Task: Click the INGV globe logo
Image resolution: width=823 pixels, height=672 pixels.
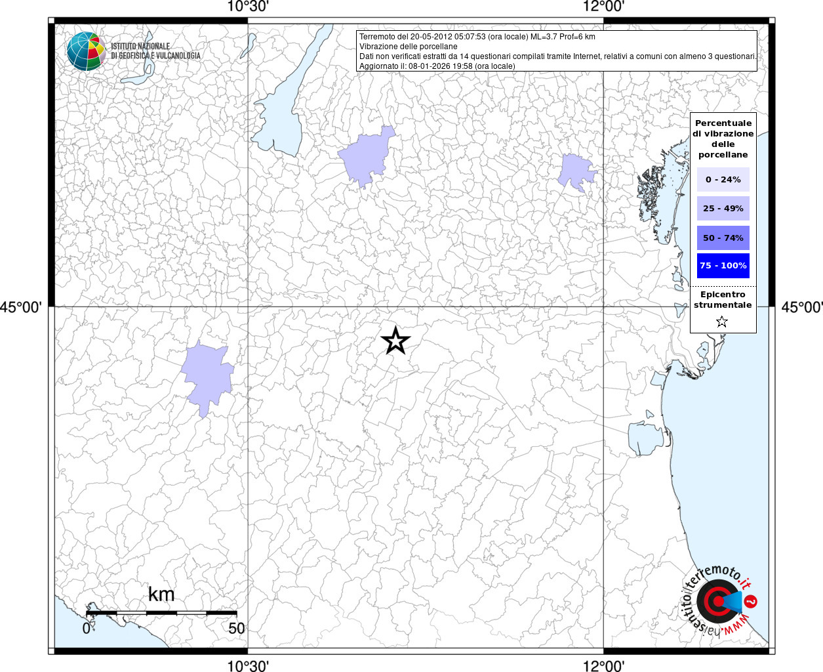Action: click(86, 51)
